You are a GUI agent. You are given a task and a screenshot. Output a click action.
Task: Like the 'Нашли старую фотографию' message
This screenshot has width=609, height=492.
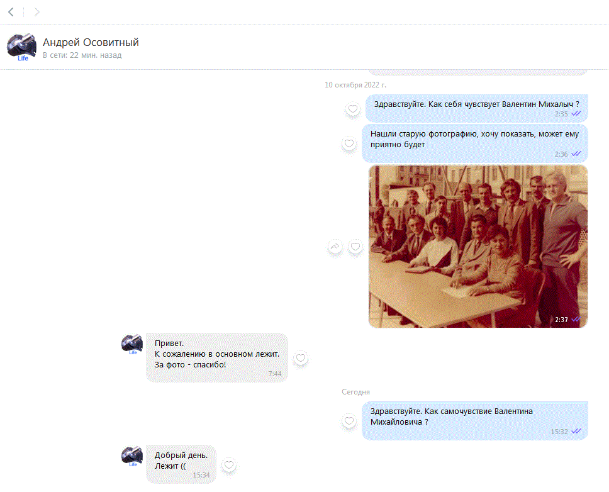click(x=349, y=143)
